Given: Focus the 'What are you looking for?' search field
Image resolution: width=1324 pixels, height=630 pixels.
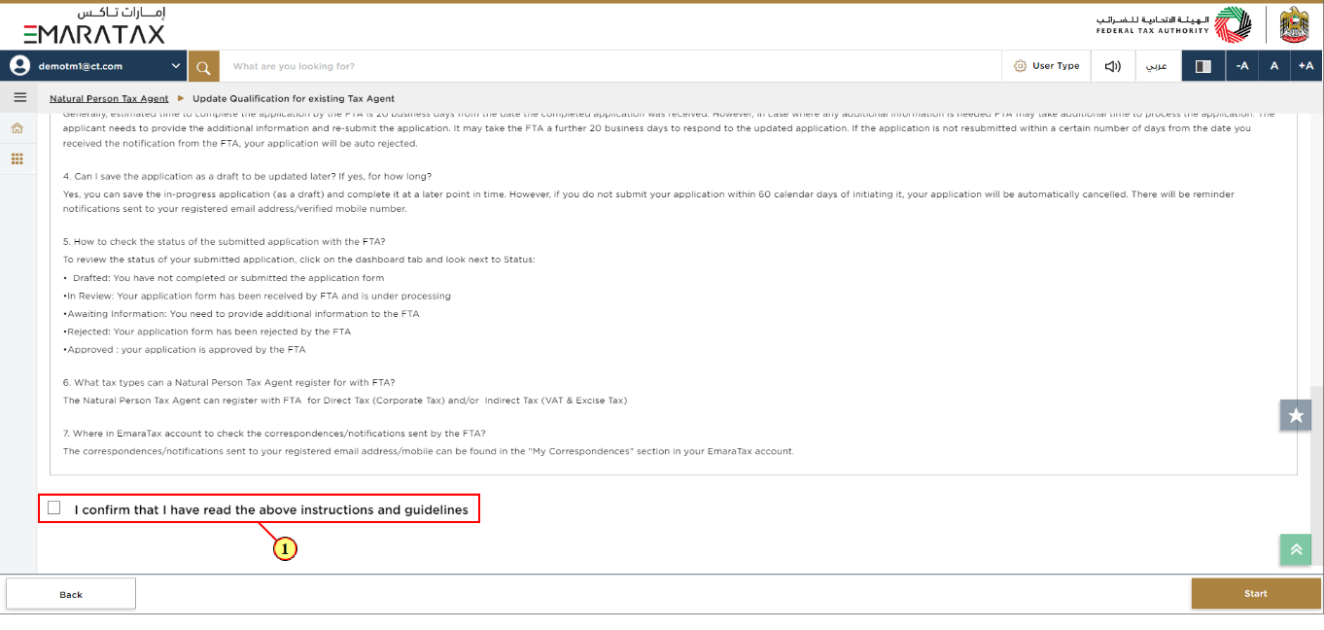Looking at the screenshot, I should point(610,66).
